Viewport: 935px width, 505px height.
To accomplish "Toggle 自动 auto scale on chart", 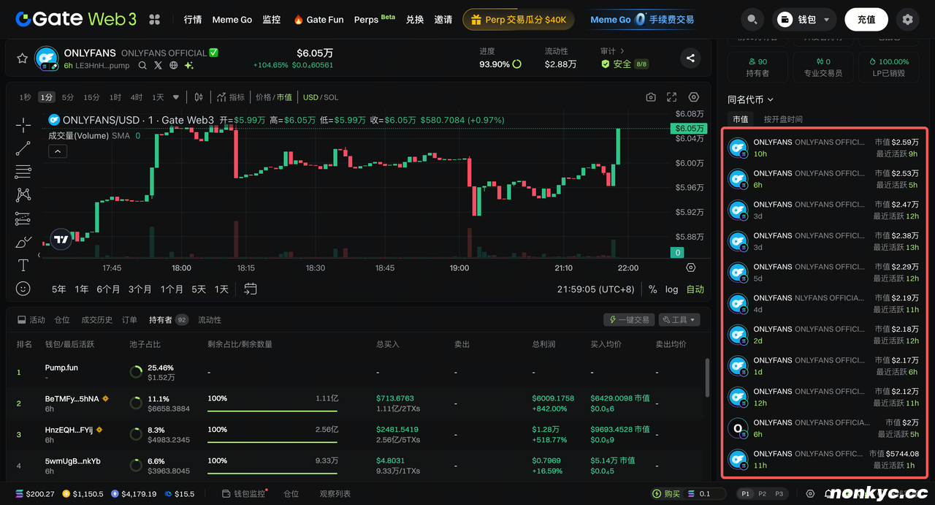I will (695, 289).
